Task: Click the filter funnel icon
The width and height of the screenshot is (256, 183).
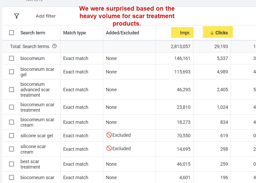Action: pyautogui.click(x=17, y=16)
